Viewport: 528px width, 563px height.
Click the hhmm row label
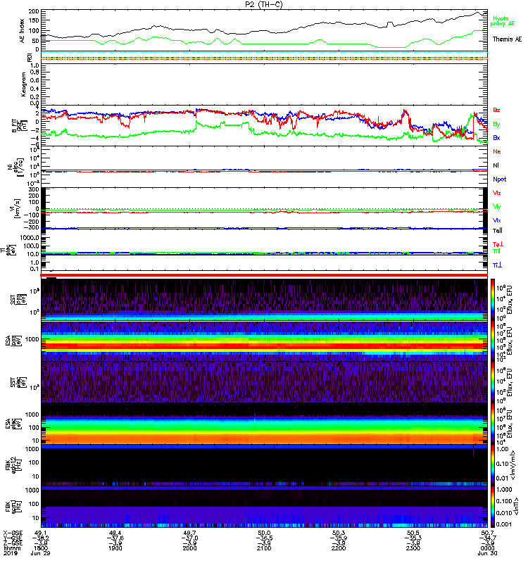point(12,548)
